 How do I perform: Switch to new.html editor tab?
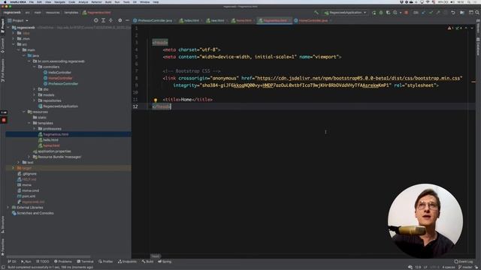[x=217, y=20]
